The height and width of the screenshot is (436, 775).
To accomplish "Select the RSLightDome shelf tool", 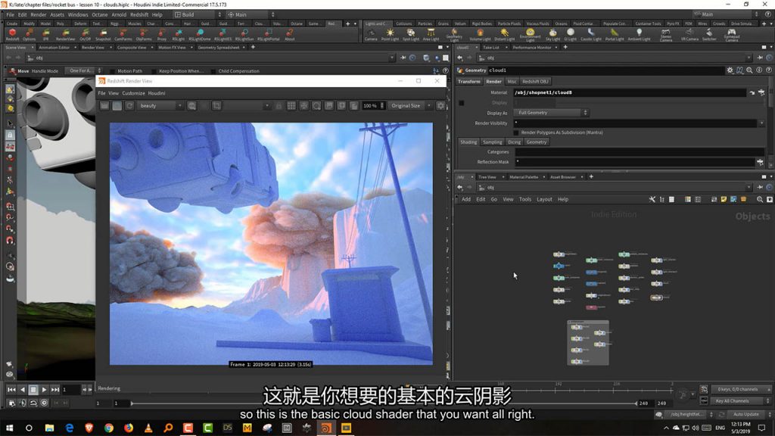I will coord(200,34).
